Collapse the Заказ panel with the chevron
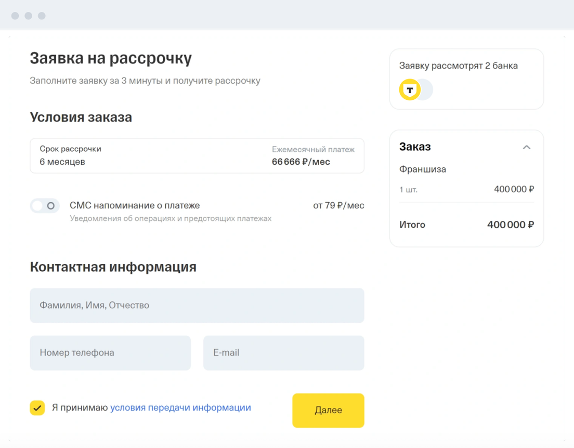The width and height of the screenshot is (574, 448). click(526, 147)
